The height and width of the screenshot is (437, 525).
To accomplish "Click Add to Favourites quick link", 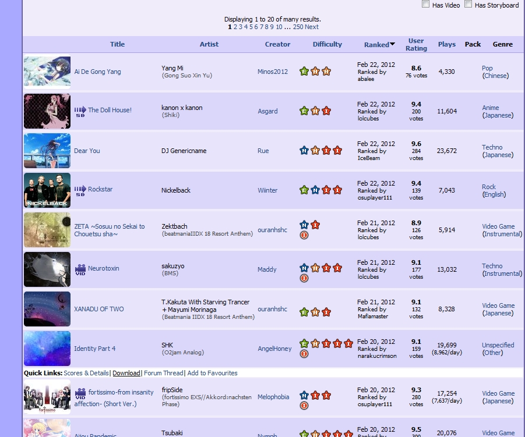I will pos(212,373).
